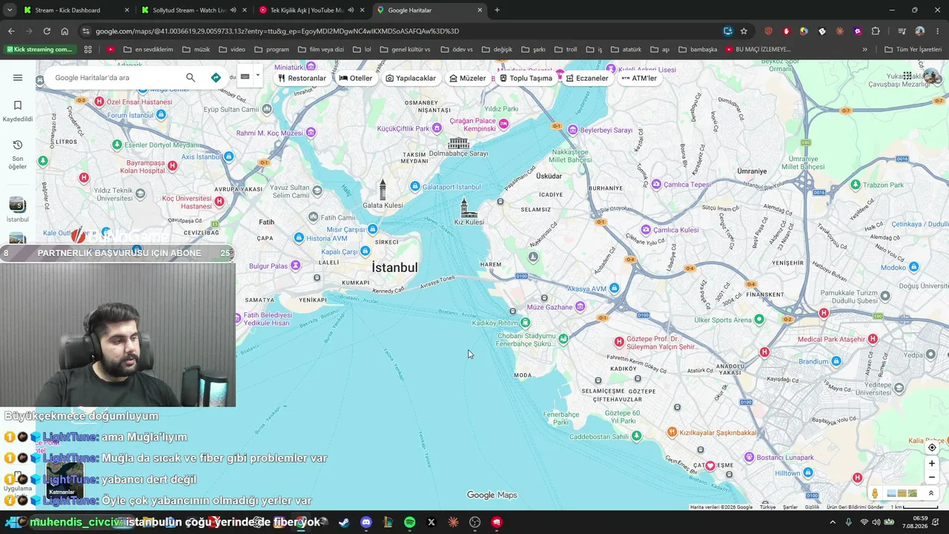The height and width of the screenshot is (534, 949).
Task: Expand the input tools keyboard dropdown arrow
Action: coord(258,76)
